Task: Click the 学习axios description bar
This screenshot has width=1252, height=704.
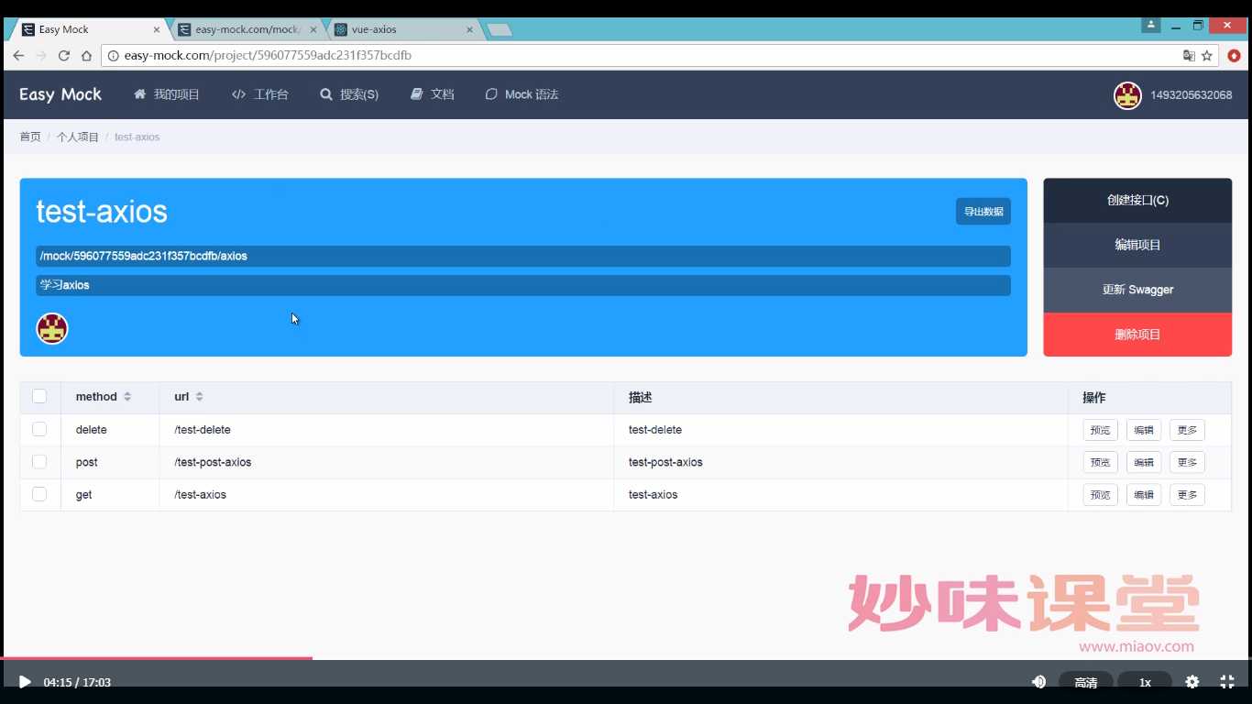Action: tap(523, 285)
